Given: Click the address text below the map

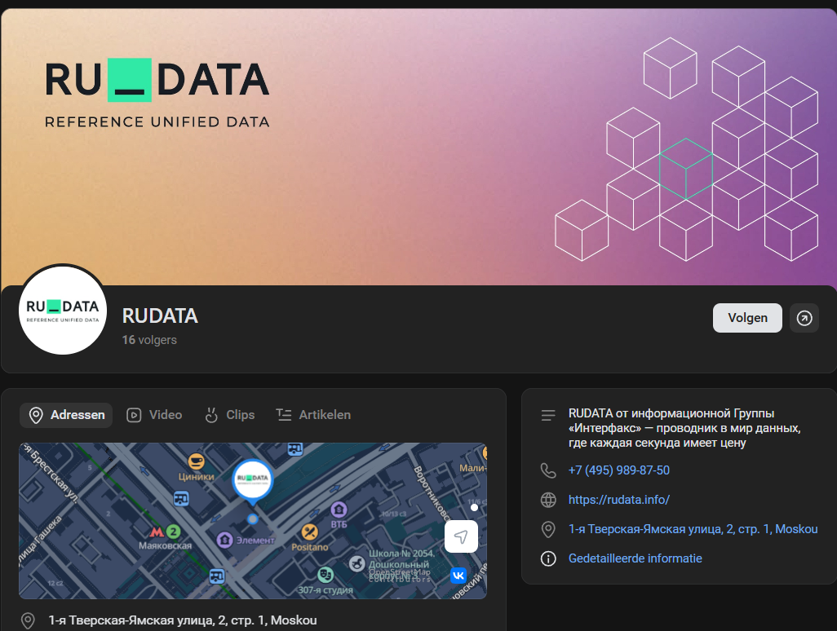Looking at the screenshot, I should [x=183, y=620].
